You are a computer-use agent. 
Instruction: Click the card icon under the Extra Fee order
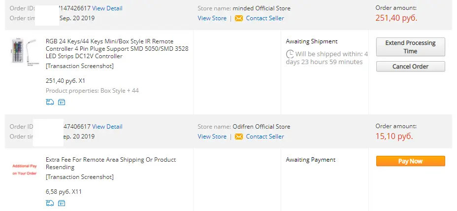[x=62, y=203]
